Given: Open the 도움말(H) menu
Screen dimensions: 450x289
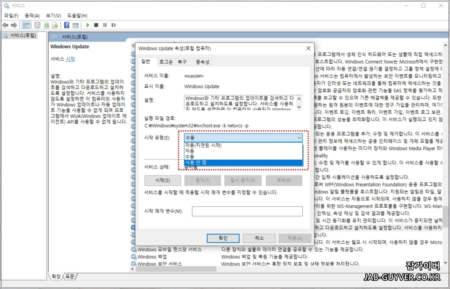Looking at the screenshot, I should pyautogui.click(x=77, y=16).
